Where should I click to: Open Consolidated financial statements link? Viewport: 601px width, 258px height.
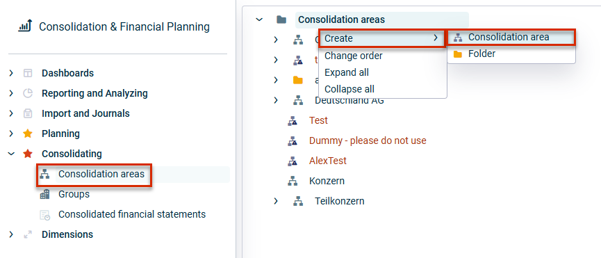coord(132,214)
